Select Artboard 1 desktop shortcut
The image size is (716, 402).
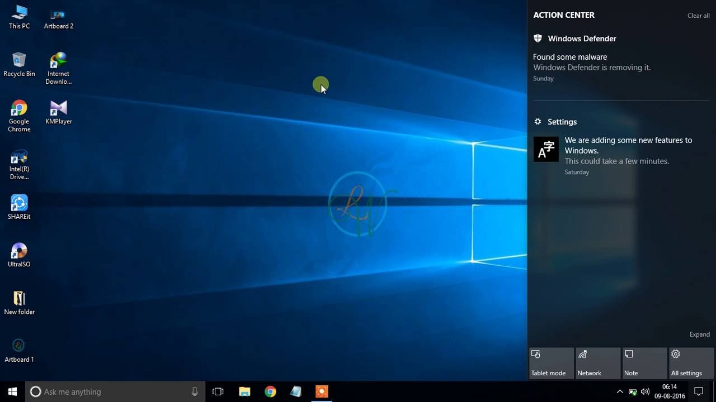click(x=19, y=350)
